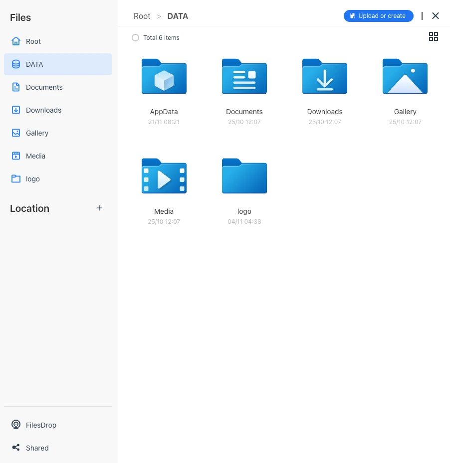Viewport: 450px width, 463px height.
Task: Click the Root home icon in sidebar
Action: tap(16, 41)
